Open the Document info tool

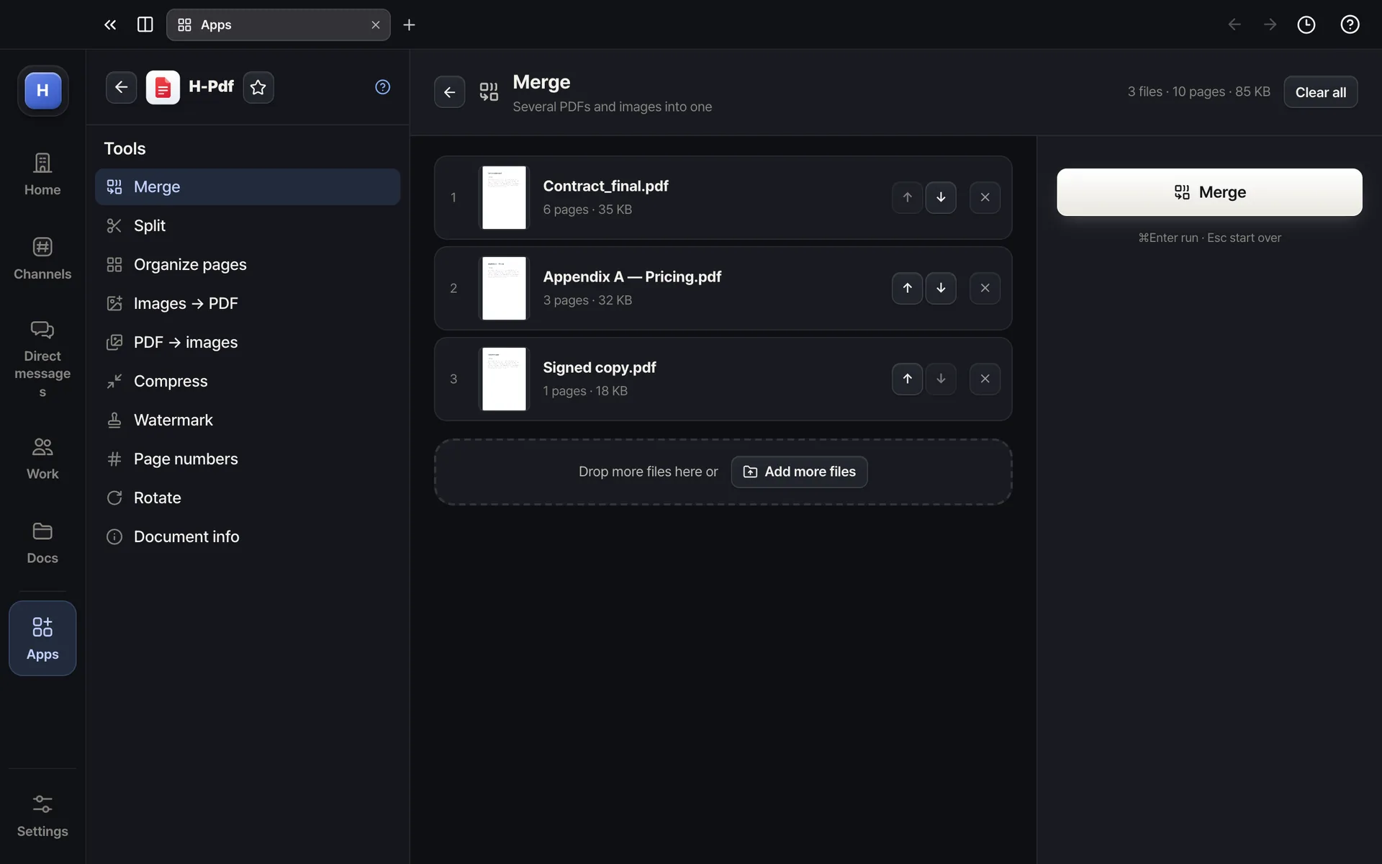(x=248, y=536)
